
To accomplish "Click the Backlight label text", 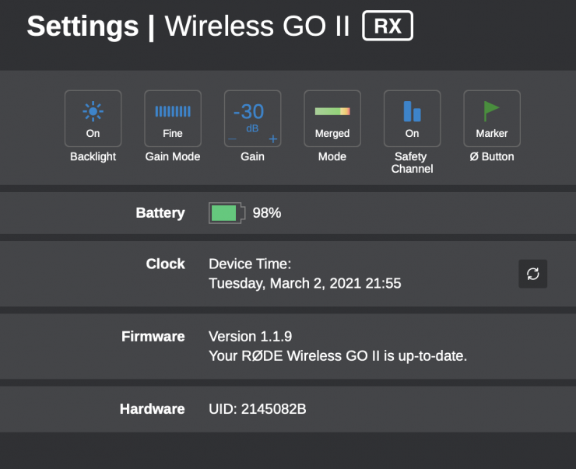I will tap(93, 156).
